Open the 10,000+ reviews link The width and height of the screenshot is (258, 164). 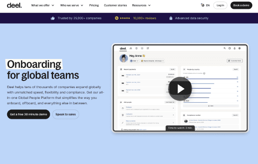pyautogui.click(x=144, y=18)
